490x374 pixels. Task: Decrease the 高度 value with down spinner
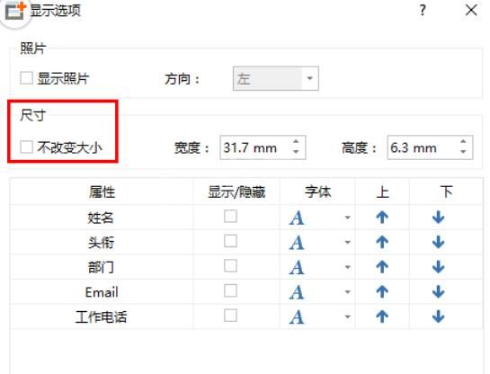click(x=463, y=152)
